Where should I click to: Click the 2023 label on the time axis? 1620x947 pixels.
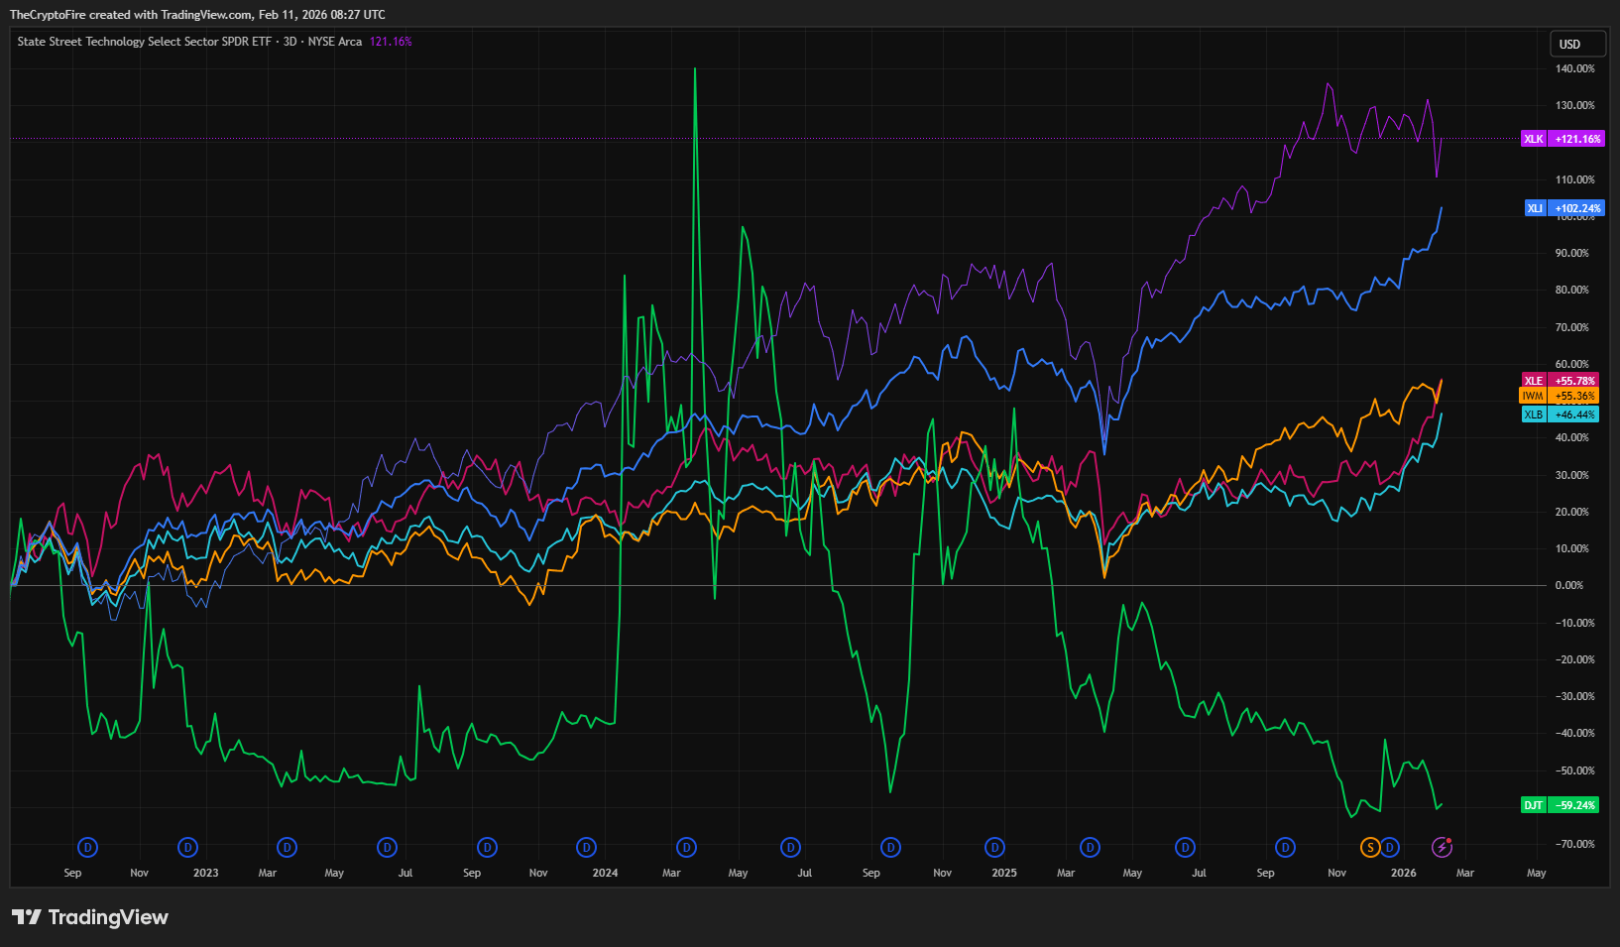205,873
